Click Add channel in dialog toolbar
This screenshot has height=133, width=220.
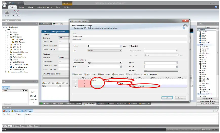coord(104,74)
